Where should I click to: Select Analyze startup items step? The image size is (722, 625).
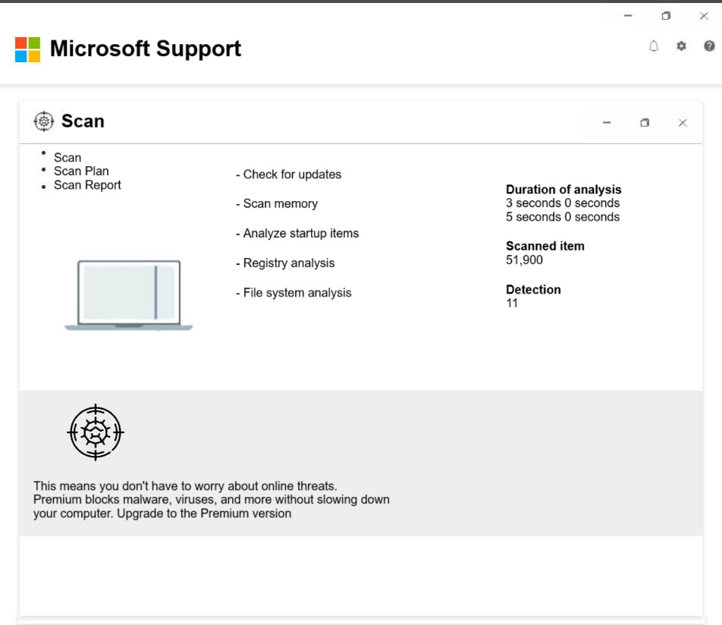click(300, 234)
